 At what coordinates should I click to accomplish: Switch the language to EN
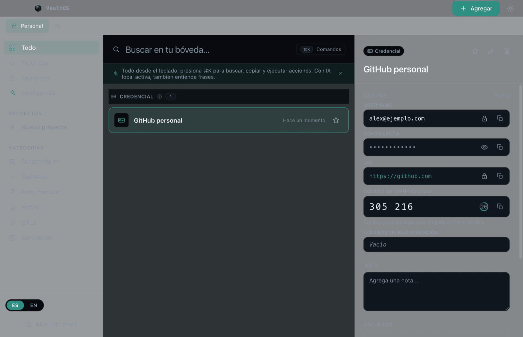[x=34, y=305]
